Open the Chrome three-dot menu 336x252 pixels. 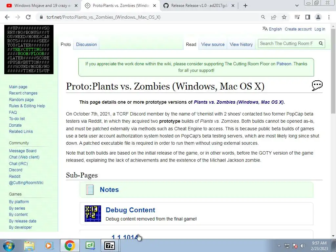[329, 17]
